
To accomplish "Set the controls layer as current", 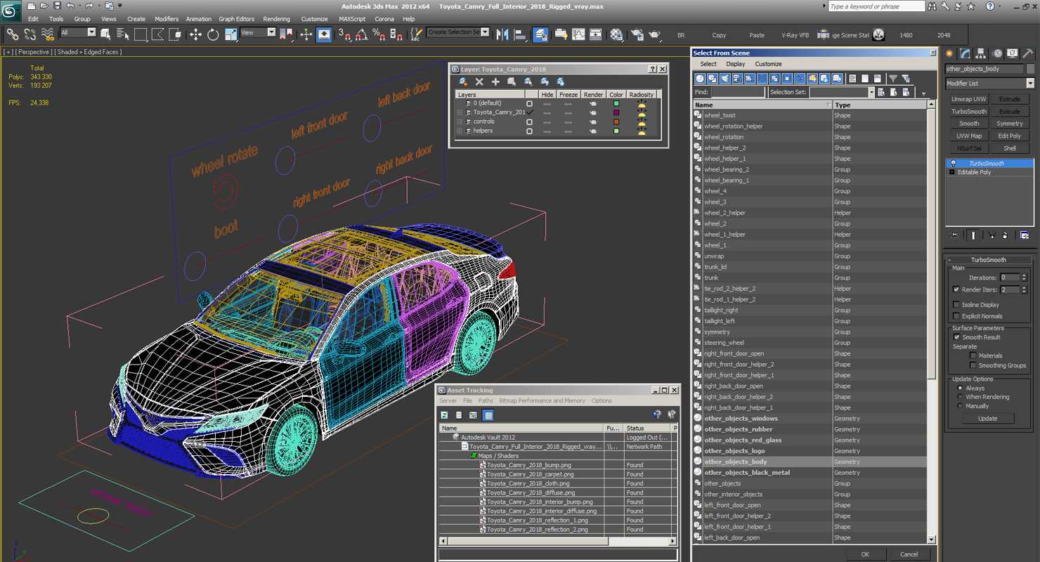I will click(x=530, y=122).
